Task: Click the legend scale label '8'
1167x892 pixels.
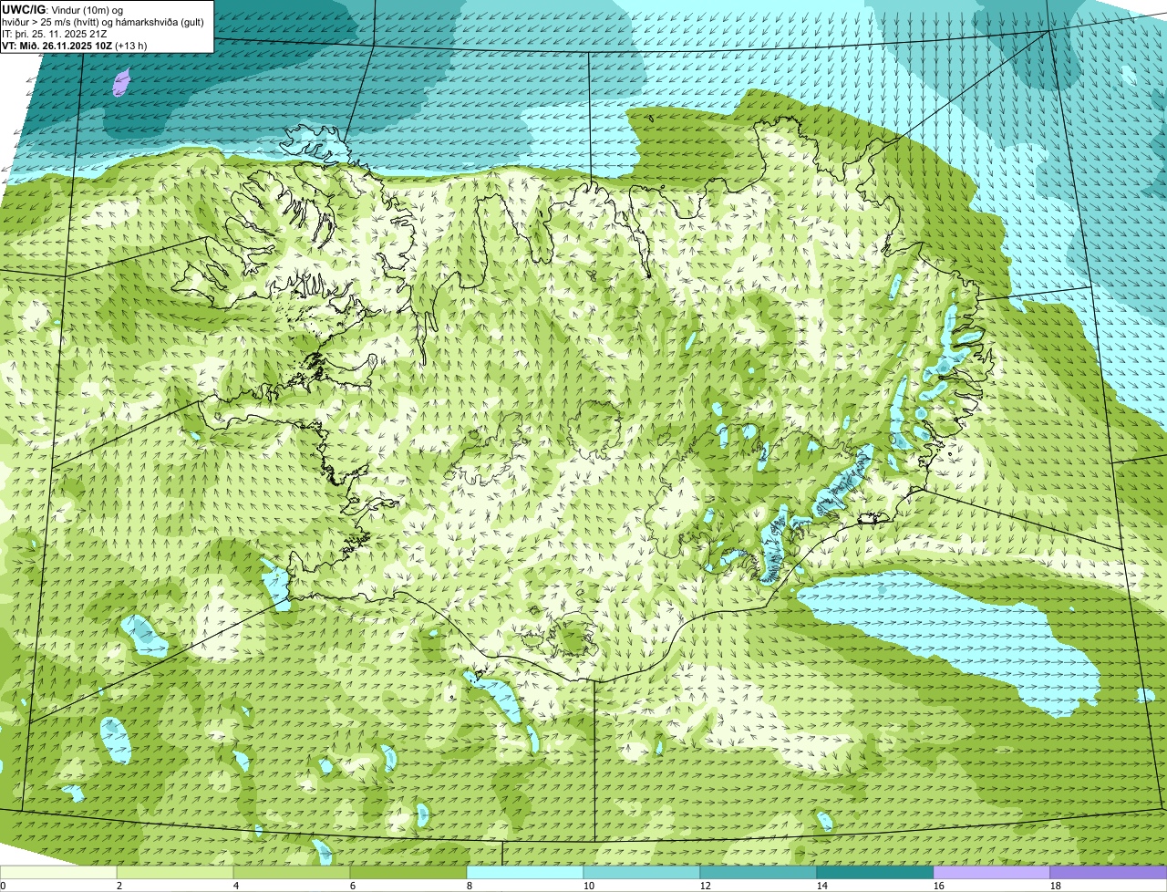Action: click(x=470, y=886)
